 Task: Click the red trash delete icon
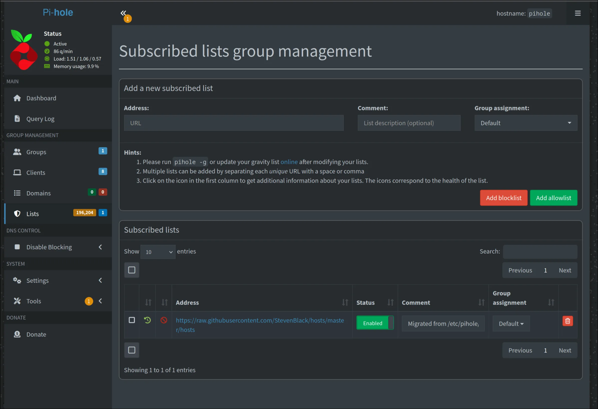(x=567, y=321)
